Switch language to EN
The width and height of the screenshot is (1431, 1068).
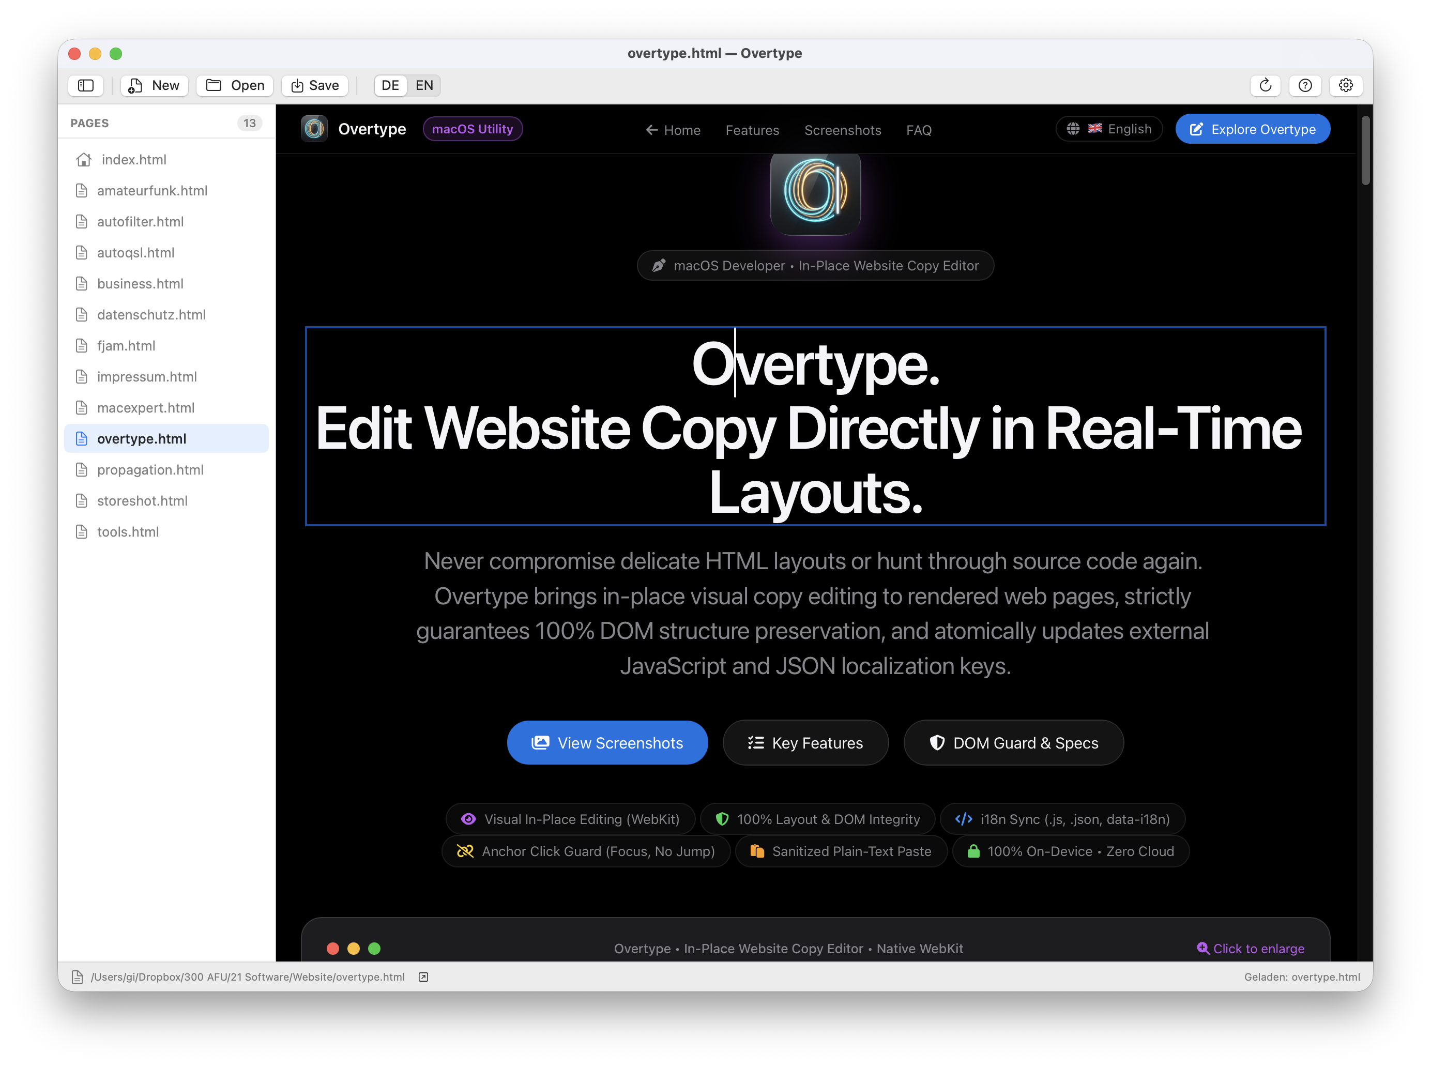pyautogui.click(x=424, y=85)
